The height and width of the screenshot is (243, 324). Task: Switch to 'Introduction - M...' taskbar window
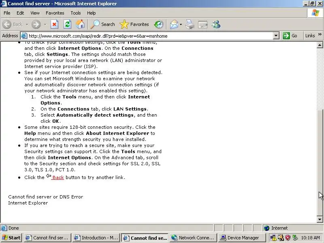(96, 238)
